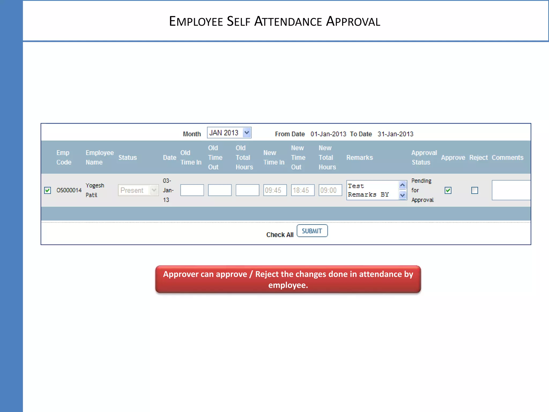Screen dimensions: 549x412
Task: Click the Employee Name column header
Action: coord(99,157)
